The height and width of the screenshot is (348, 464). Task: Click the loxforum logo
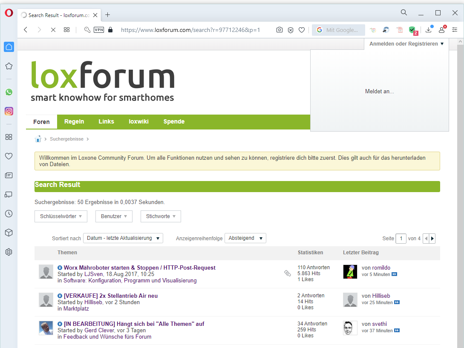tap(103, 81)
